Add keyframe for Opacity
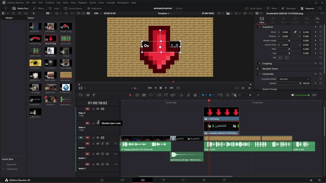 click(316, 83)
